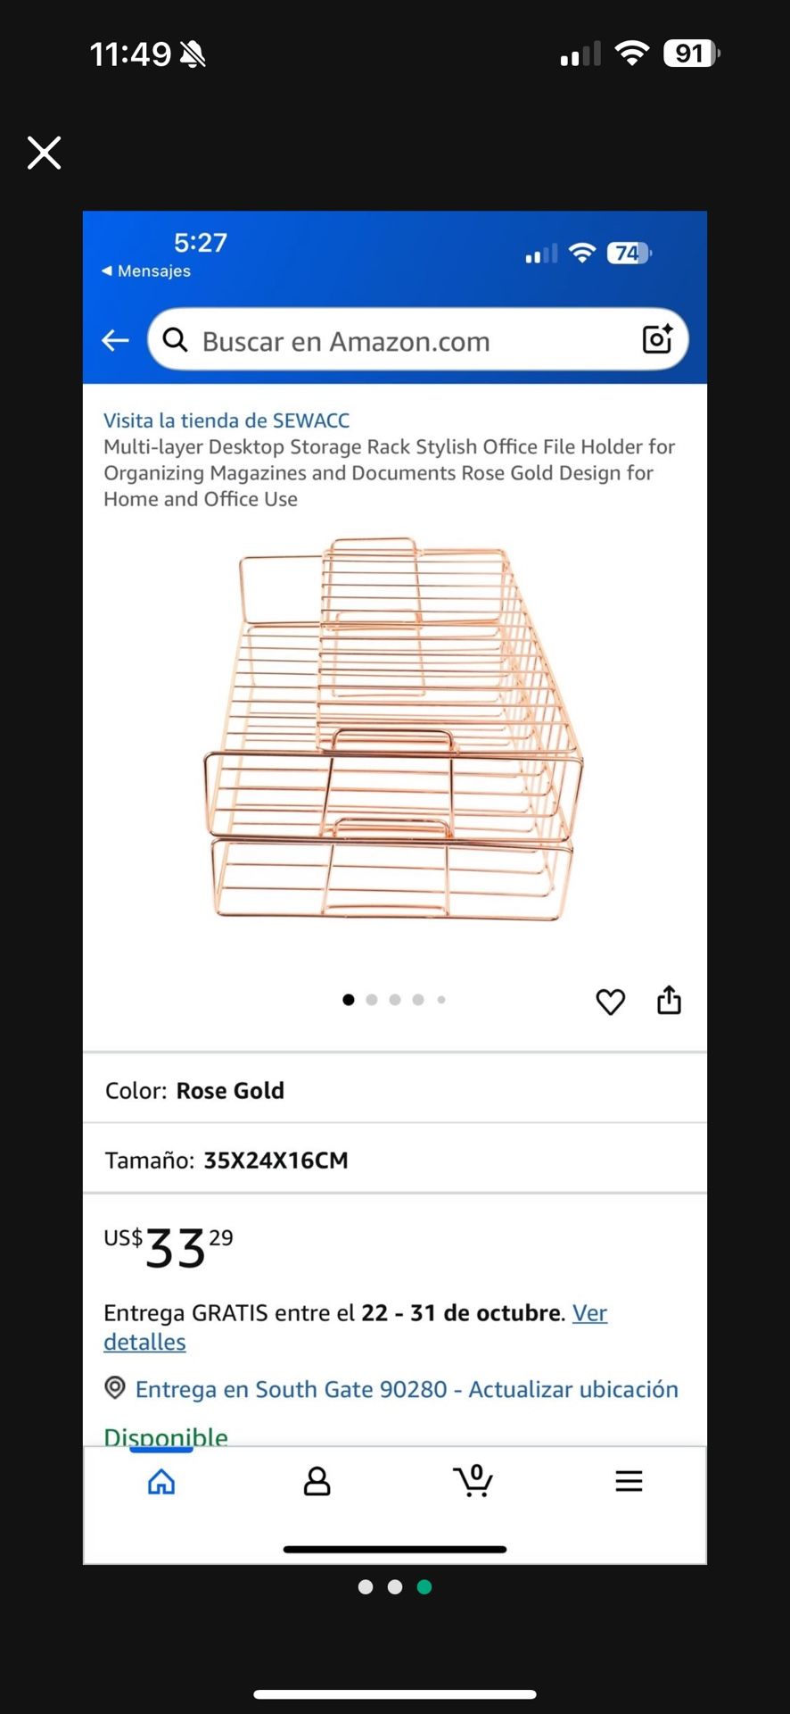Visit the SEWACC store link
790x1714 pixels.
tap(226, 420)
